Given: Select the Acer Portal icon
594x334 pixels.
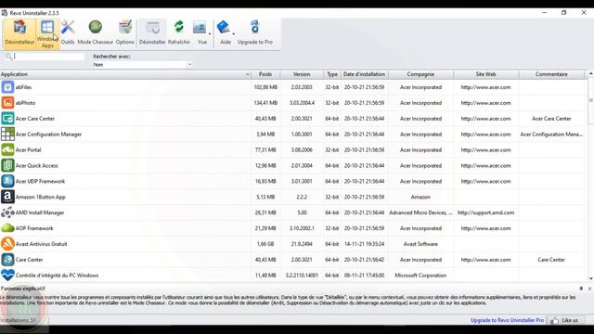Looking at the screenshot, I should tap(7, 150).
